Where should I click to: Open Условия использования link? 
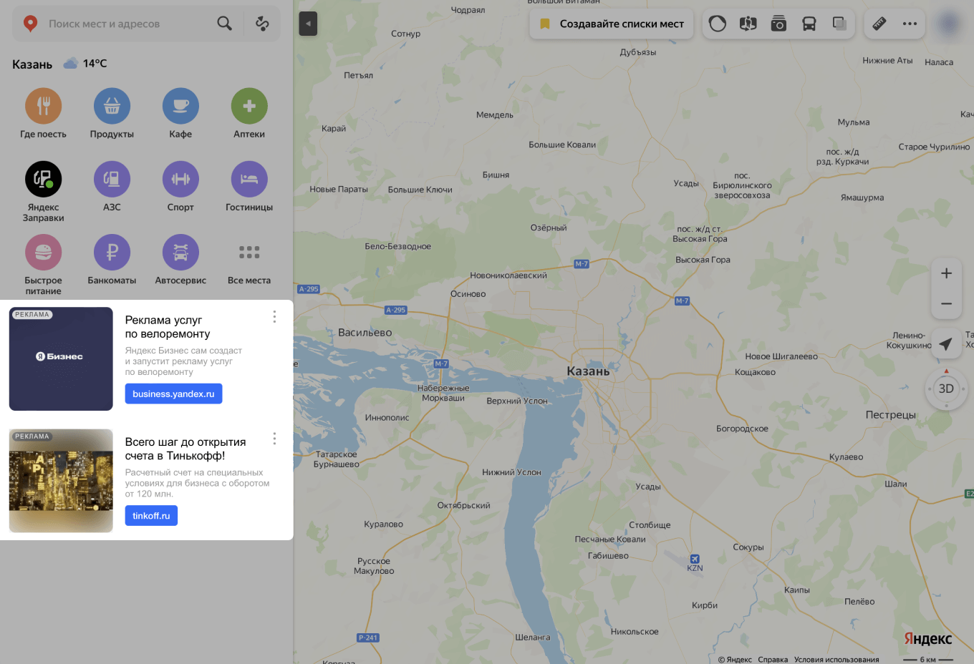pyautogui.click(x=836, y=659)
